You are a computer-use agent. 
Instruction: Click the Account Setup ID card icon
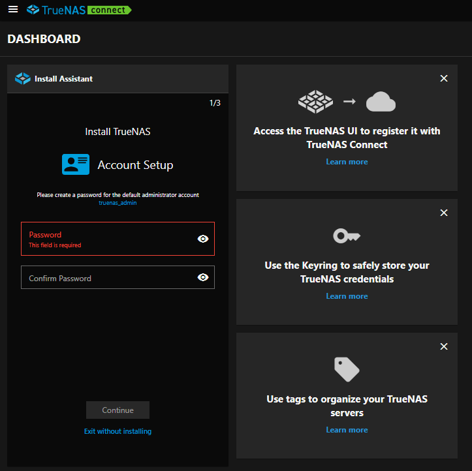(x=76, y=164)
